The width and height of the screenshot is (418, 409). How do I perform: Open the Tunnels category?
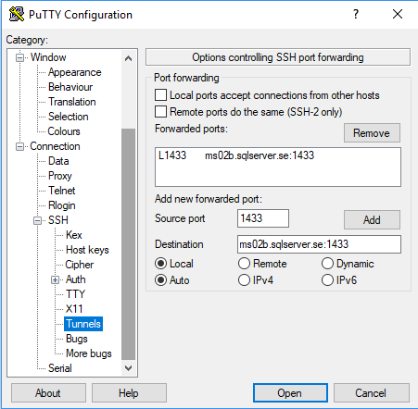[83, 324]
